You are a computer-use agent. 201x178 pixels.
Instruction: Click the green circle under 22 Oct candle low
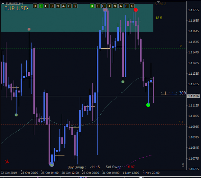click(x=16, y=115)
